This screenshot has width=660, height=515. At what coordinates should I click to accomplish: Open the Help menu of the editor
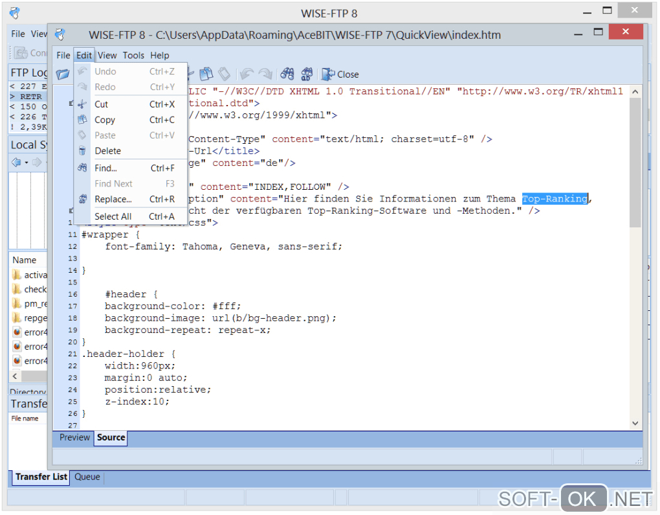160,55
